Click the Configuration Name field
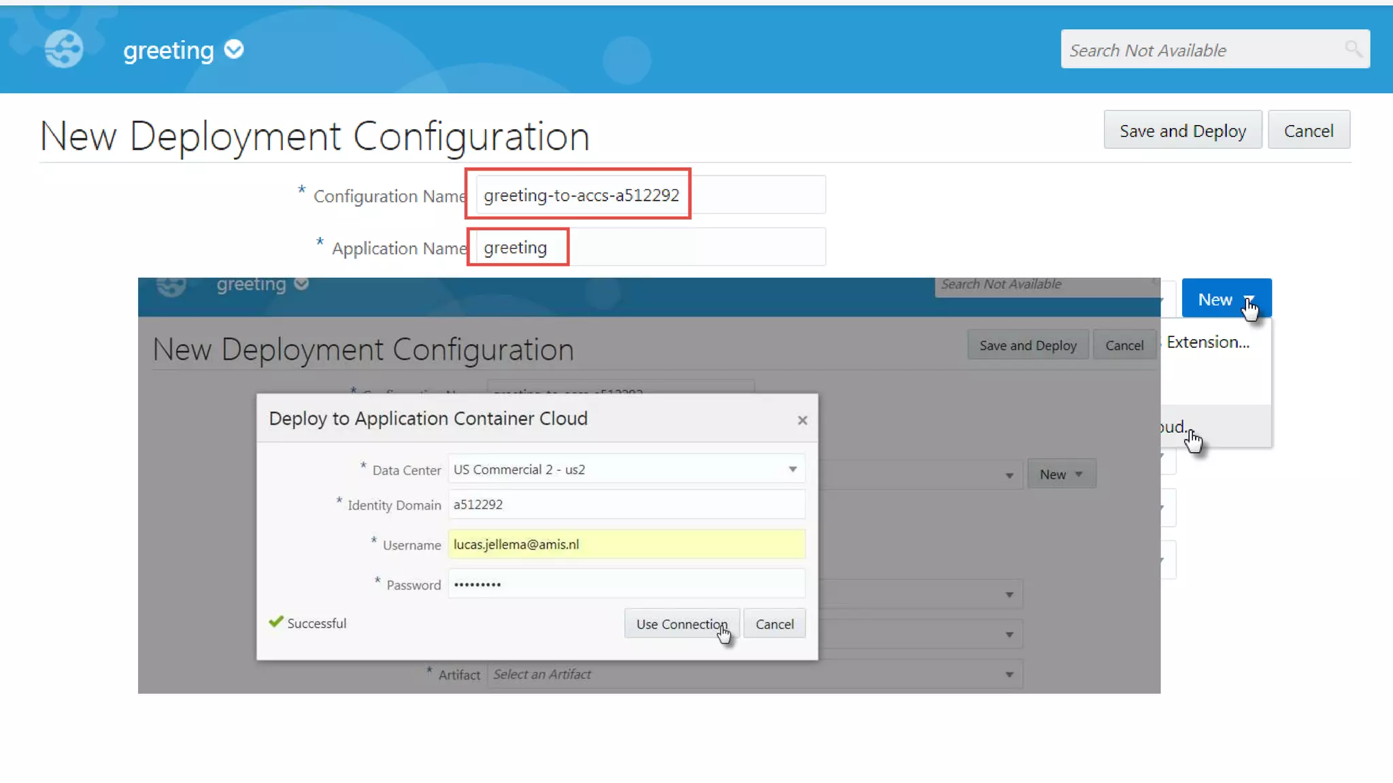 650,195
